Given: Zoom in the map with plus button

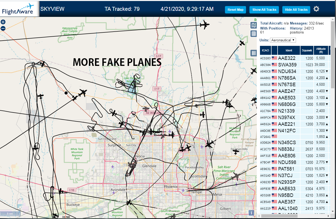Looking at the screenshot, I should (x=3, y=22).
